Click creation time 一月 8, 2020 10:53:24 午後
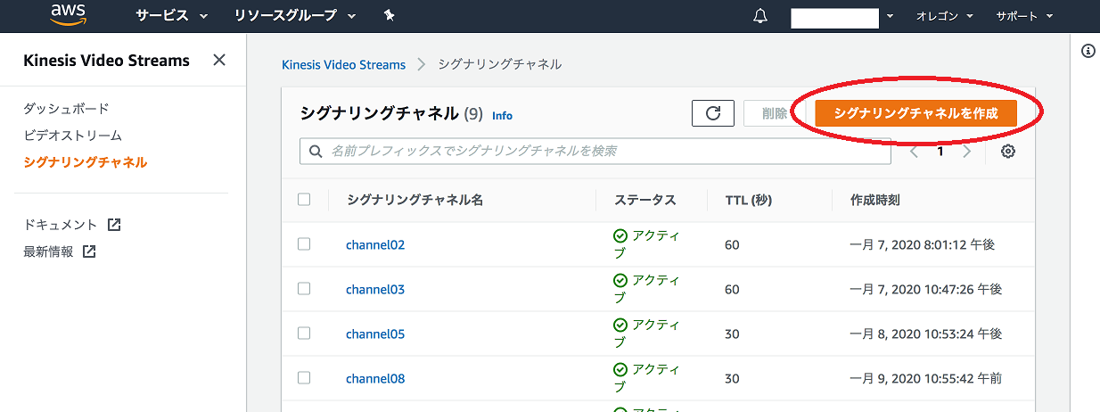The image size is (1100, 412). click(926, 334)
